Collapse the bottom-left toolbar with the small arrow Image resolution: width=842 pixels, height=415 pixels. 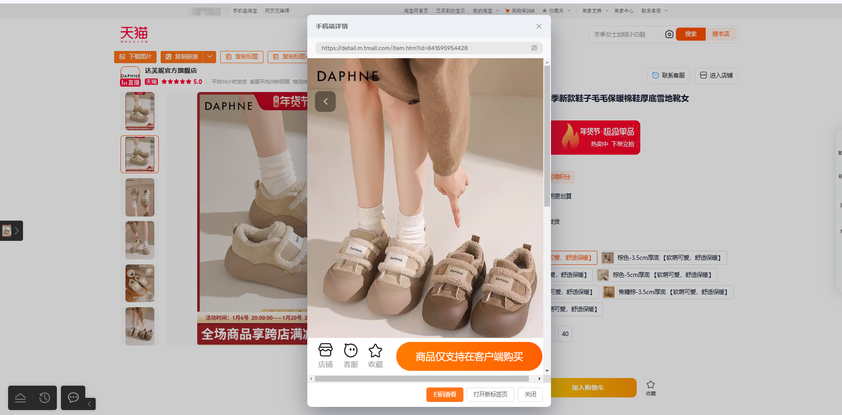(x=89, y=404)
